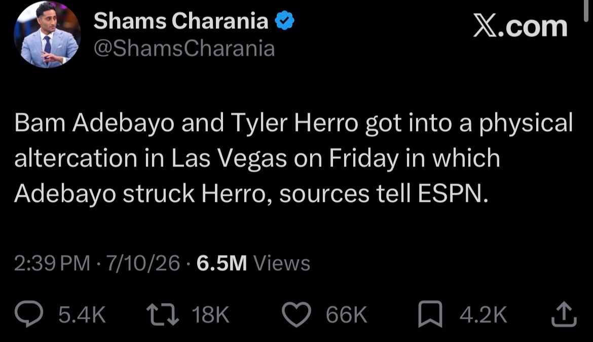Click the repost arrows icon
Viewport: 593px width, 342px height.
(x=163, y=314)
